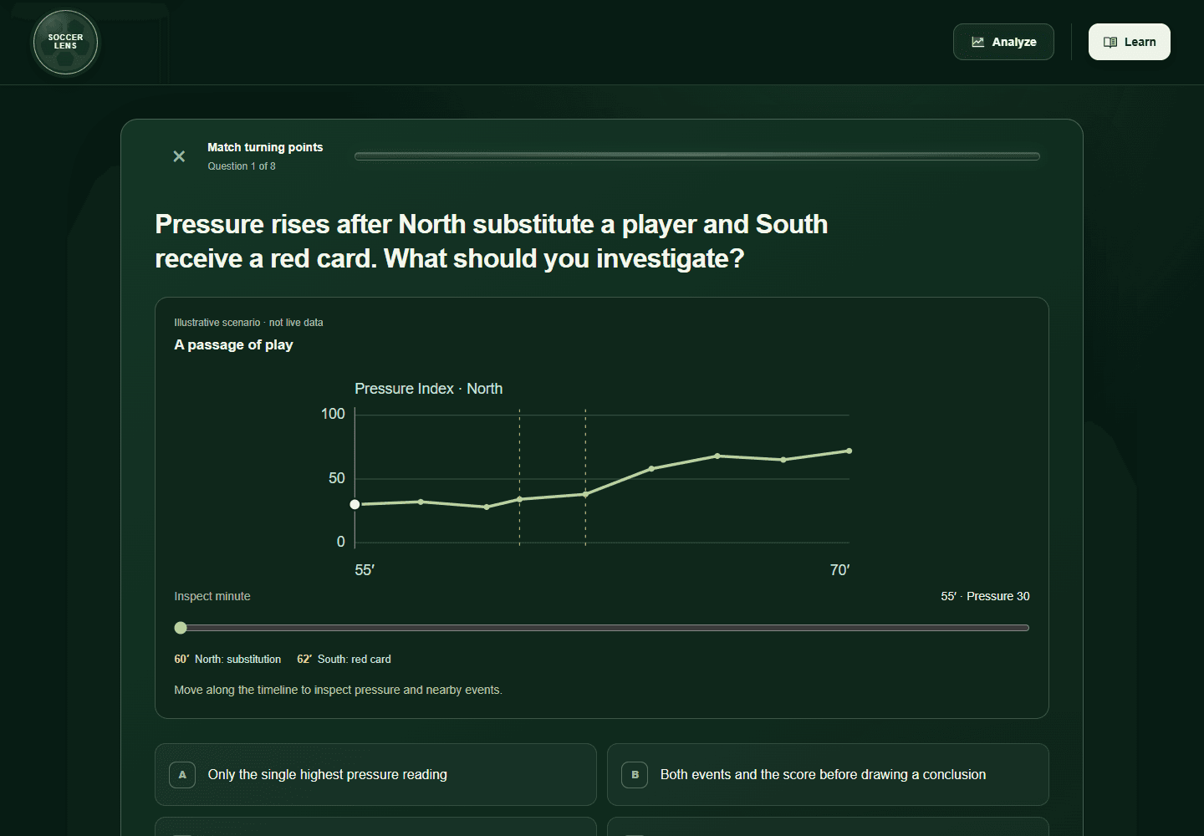Click the chart icon in Analyze button
Image resolution: width=1204 pixels, height=836 pixels.
coord(977,42)
